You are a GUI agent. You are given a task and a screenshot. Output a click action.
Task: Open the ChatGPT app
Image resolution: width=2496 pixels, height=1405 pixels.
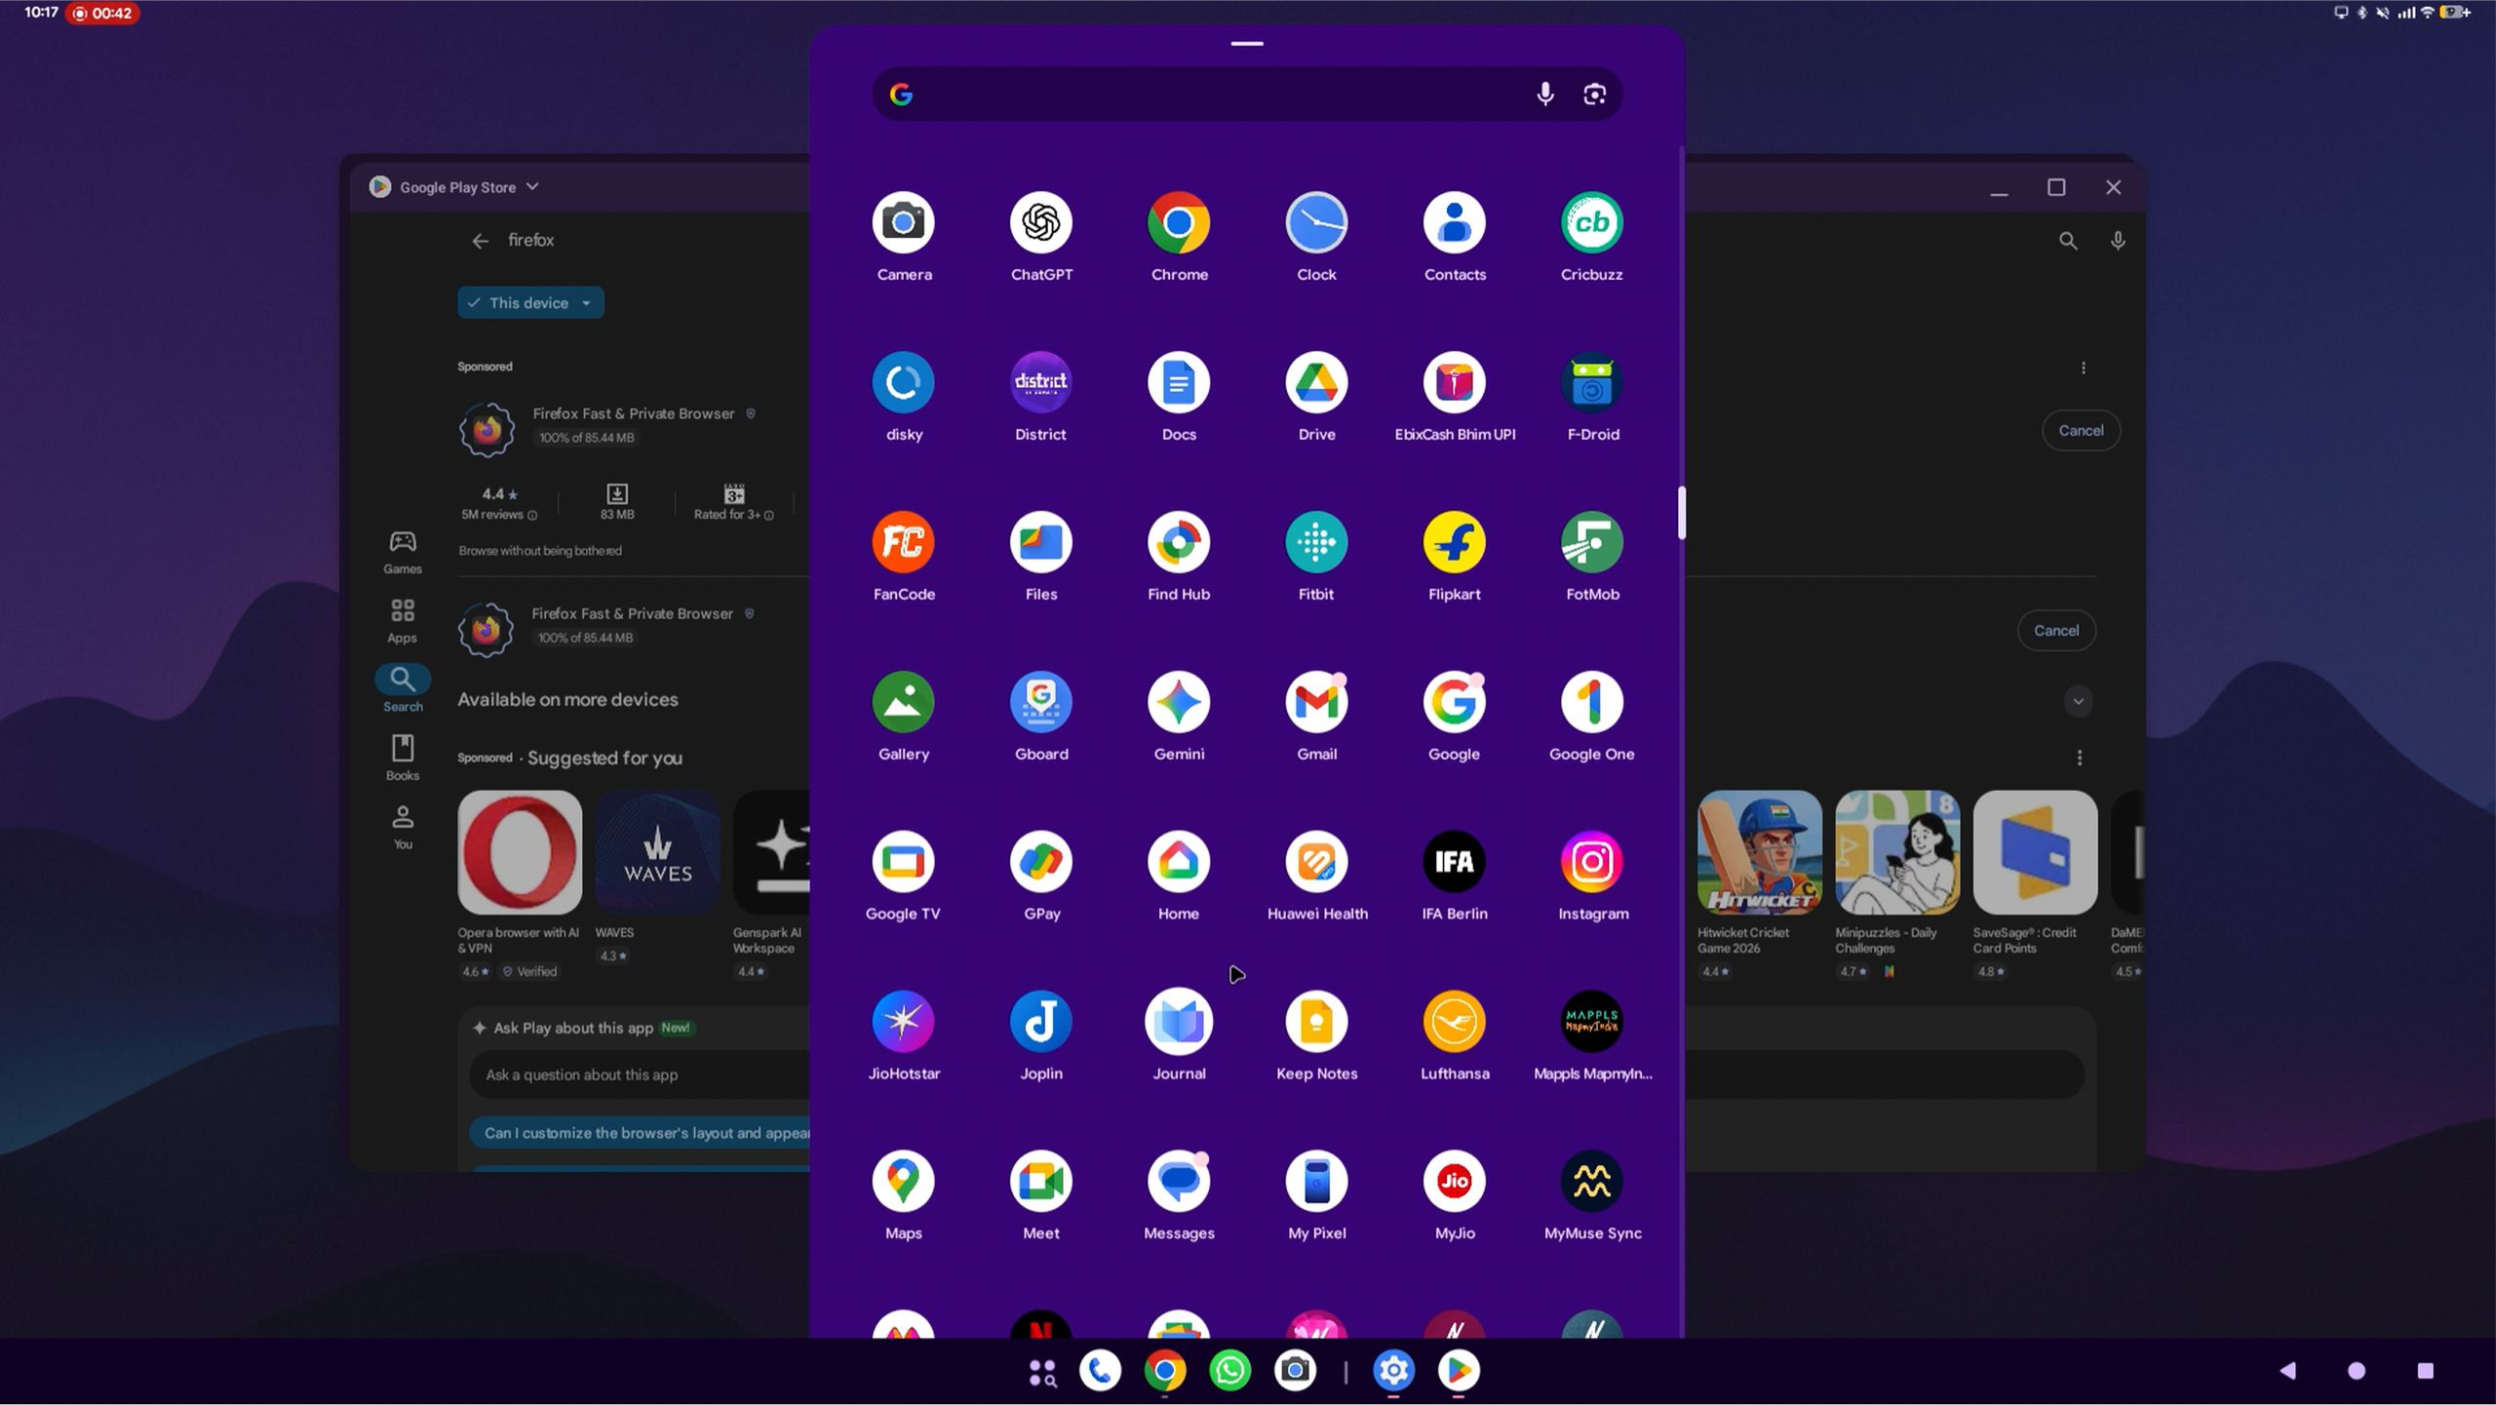click(x=1040, y=223)
